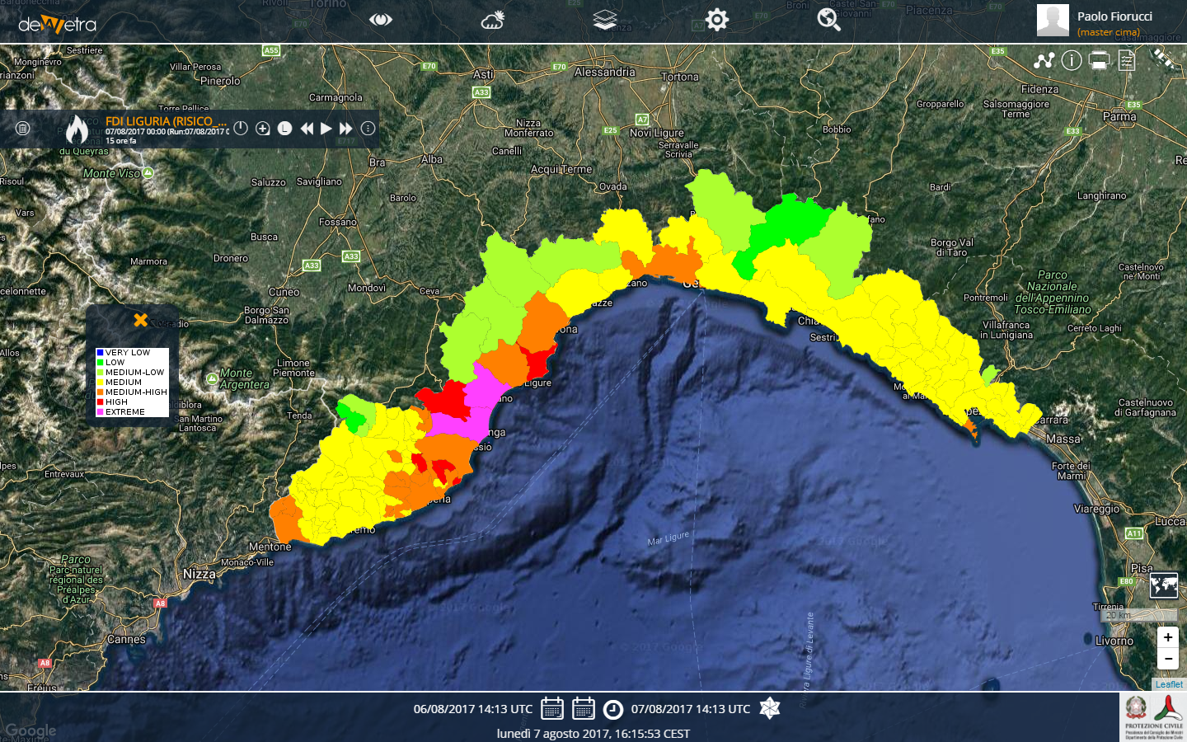Click the Paolo Fiorucci user profile
This screenshot has width=1187, height=742.
click(1096, 21)
